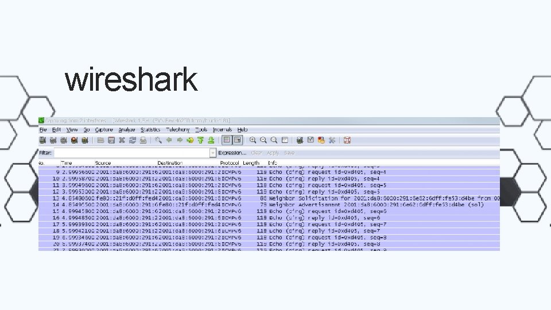
Task: Sort by the Protocol column header
Action: [x=230, y=163]
